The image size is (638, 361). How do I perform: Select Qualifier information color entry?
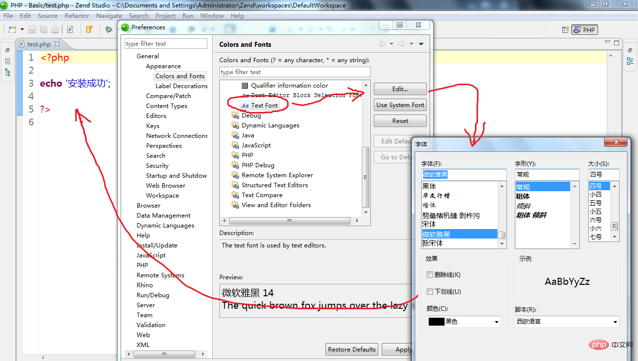[x=285, y=86]
